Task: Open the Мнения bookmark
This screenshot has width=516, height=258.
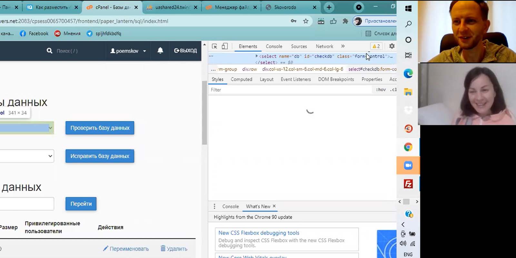Action: (67, 34)
